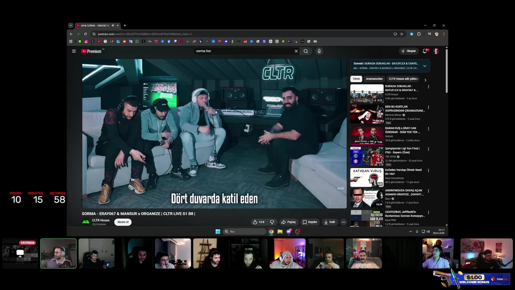Open Chrome apps grid shortcut
Screen dimensions: 515x290
70,41
